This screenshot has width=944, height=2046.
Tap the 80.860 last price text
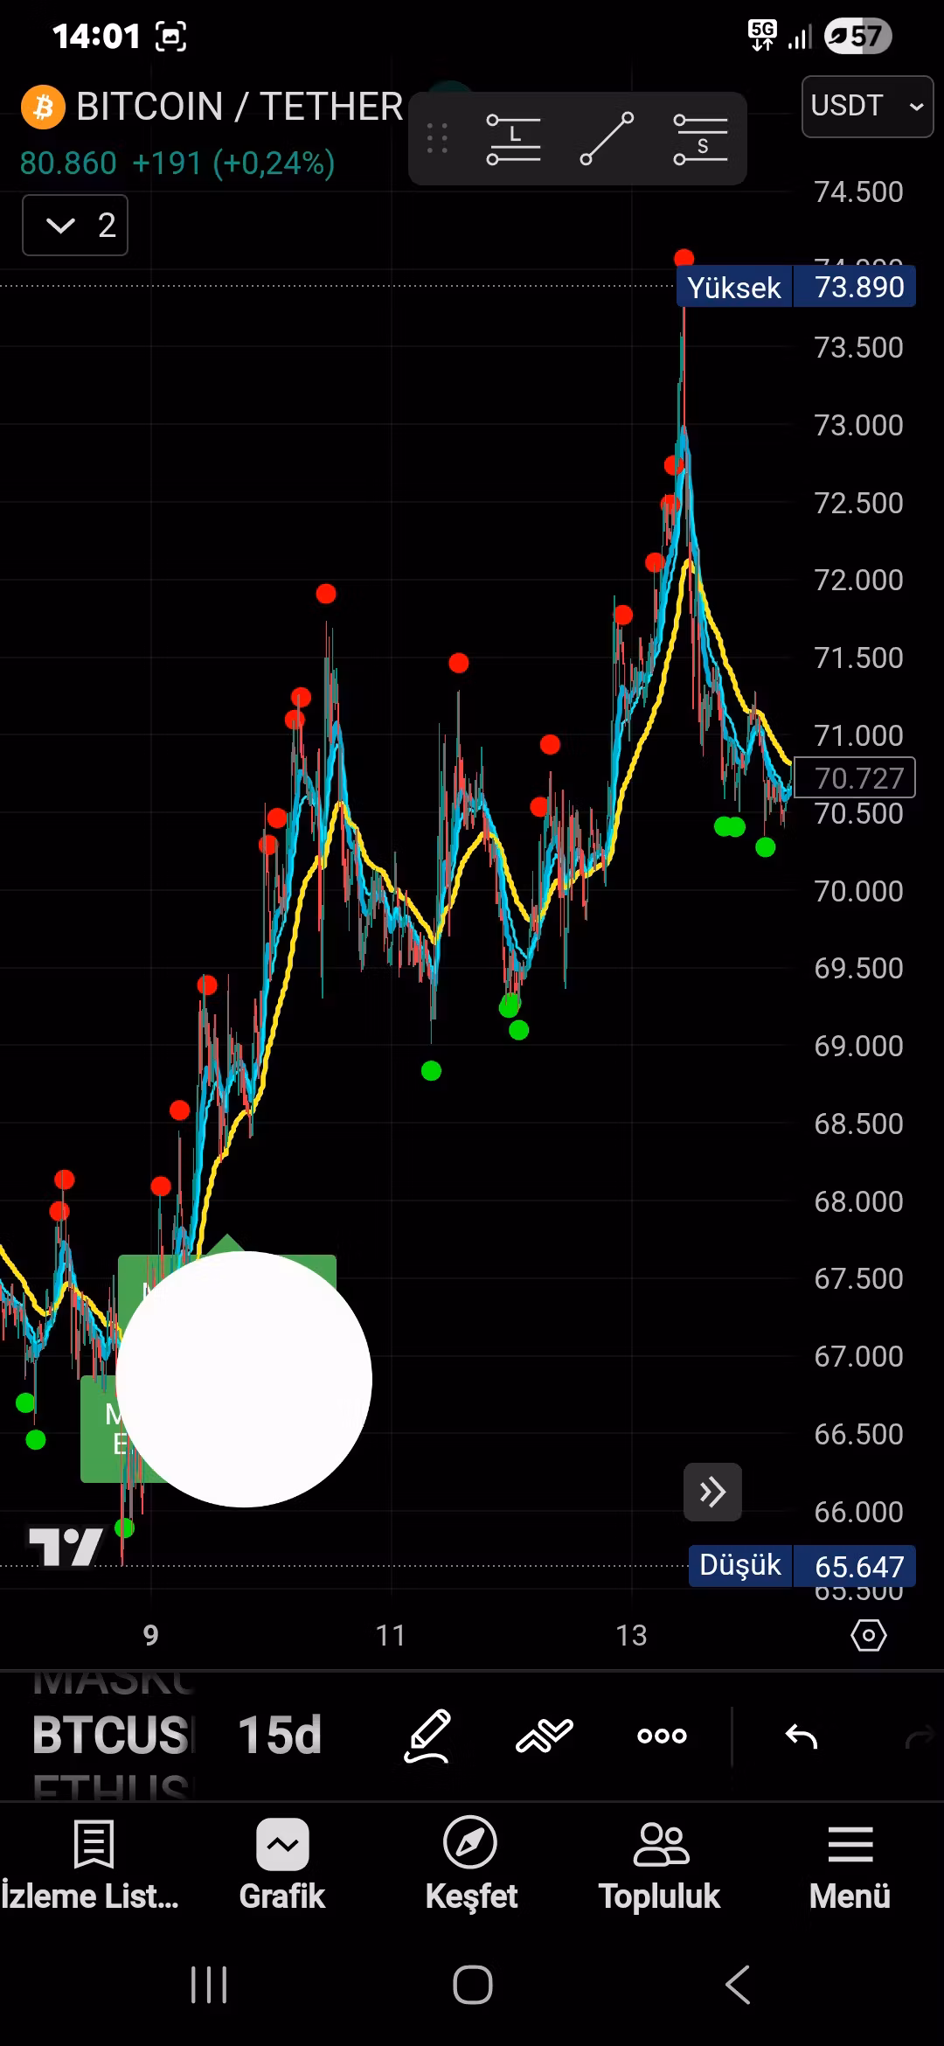point(68,163)
